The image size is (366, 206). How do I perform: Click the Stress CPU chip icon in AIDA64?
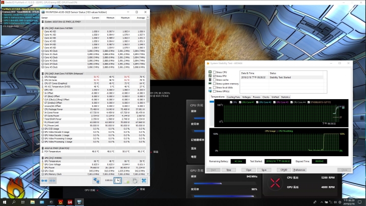click(x=210, y=72)
